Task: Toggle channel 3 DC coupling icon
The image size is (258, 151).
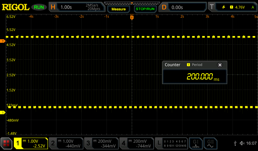Action: point(95,141)
